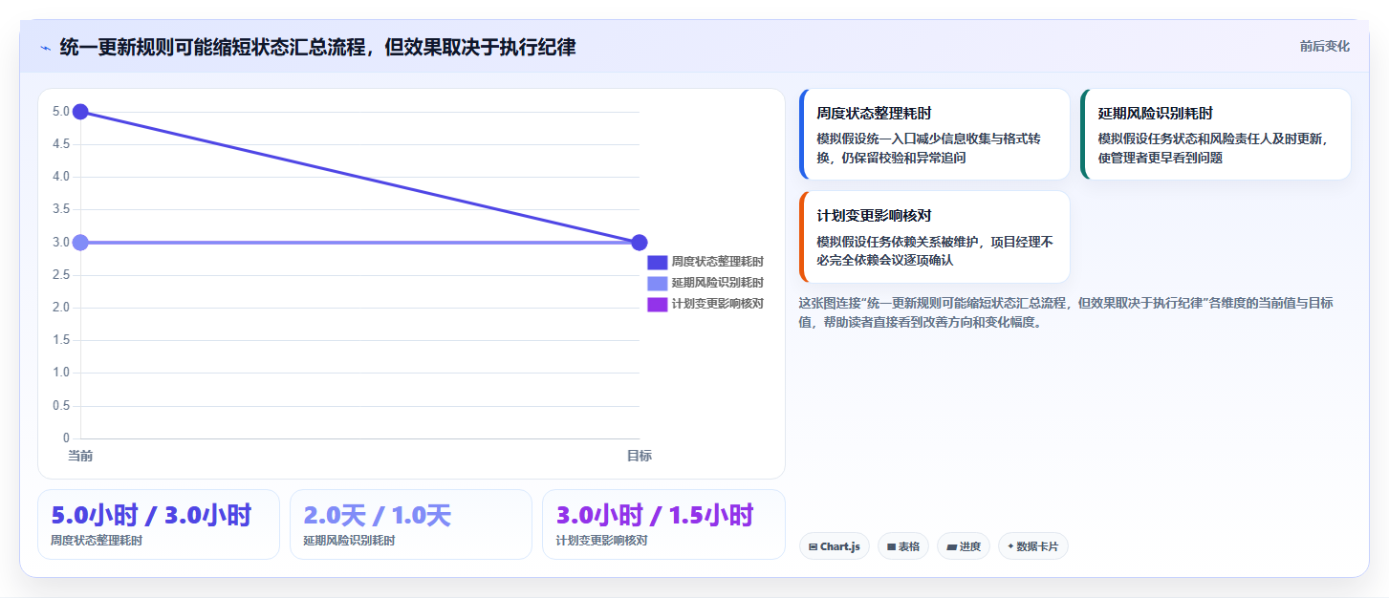
Task: Click the 4.5 y-axis tick label
Action: [61, 144]
